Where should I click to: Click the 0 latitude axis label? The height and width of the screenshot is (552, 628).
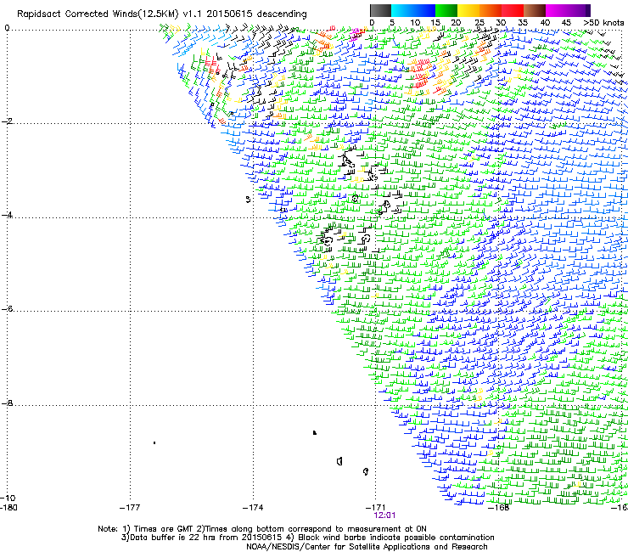click(x=7, y=28)
